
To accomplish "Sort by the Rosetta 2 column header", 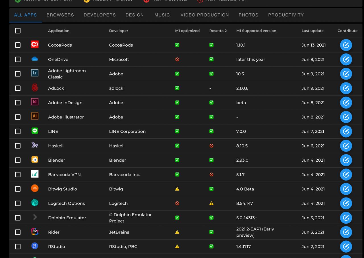I will tap(218, 31).
